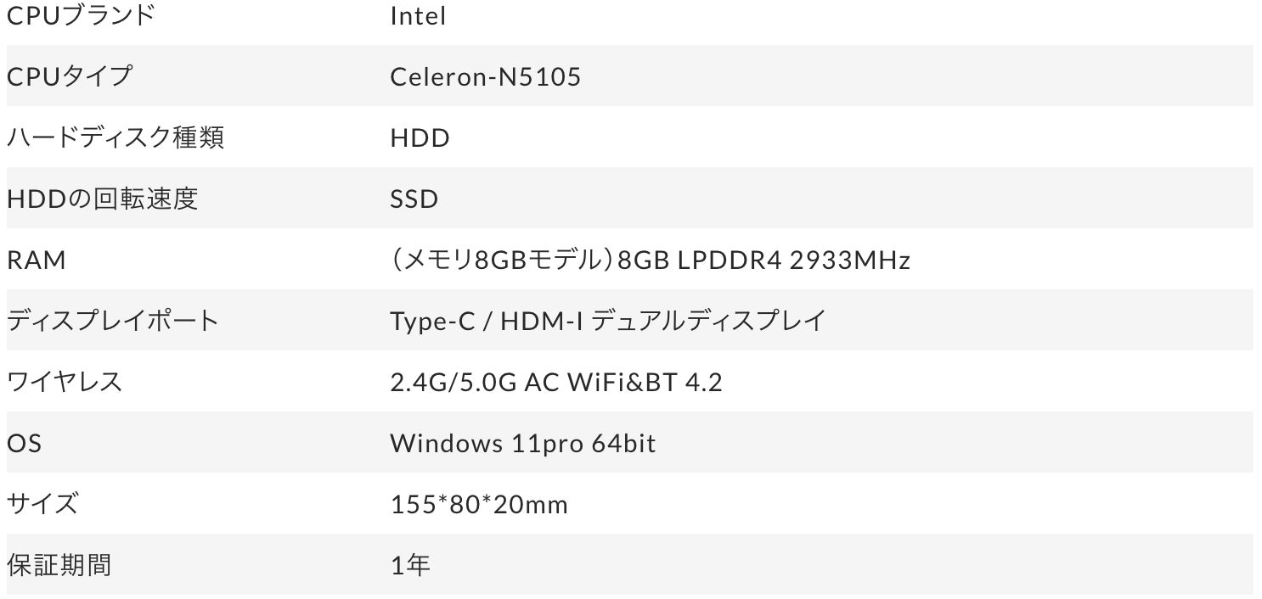The height and width of the screenshot is (599, 1262).
Task: Click the ワイヤレス row label
Action: (65, 382)
